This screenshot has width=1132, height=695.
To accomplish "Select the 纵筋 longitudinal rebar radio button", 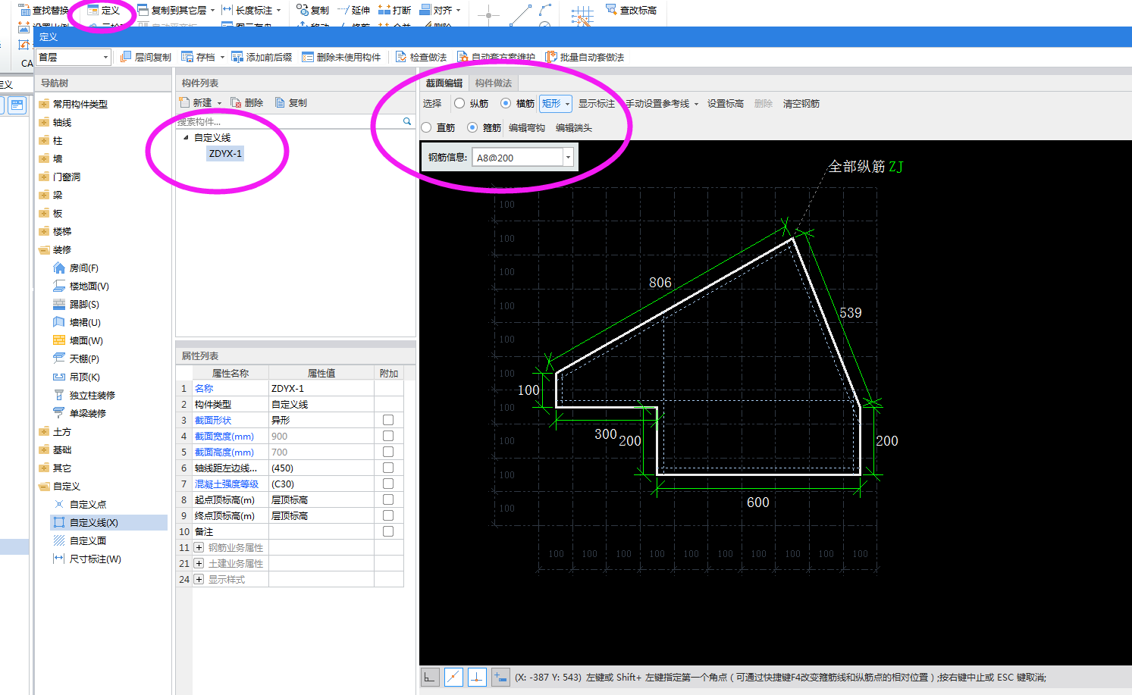I will pyautogui.click(x=459, y=103).
